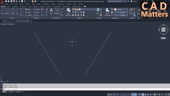The width and height of the screenshot is (170, 96).
Task: Expand the Modify panel dropdown
Action: tap(36, 18)
